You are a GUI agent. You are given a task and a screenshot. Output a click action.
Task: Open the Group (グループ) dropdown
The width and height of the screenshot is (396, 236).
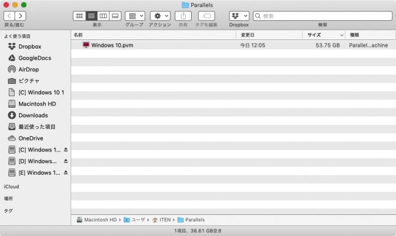point(135,16)
